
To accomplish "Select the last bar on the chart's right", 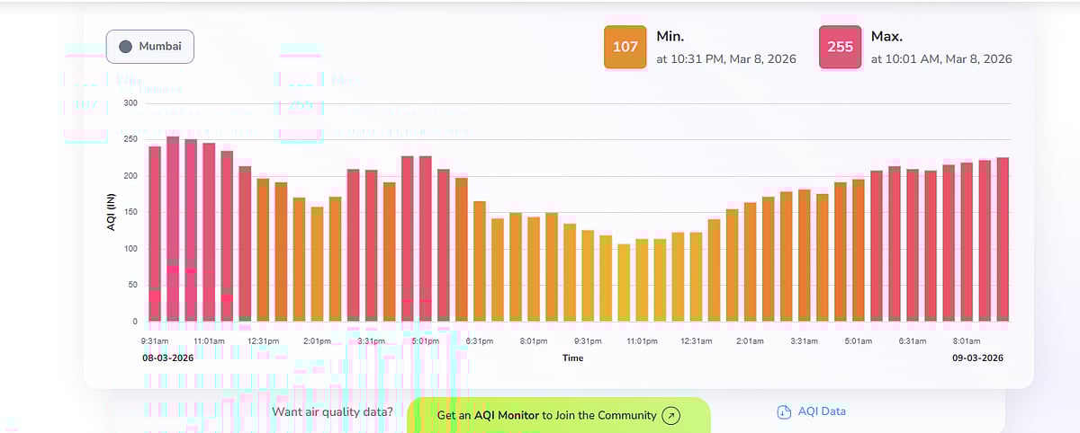I will click(1003, 240).
